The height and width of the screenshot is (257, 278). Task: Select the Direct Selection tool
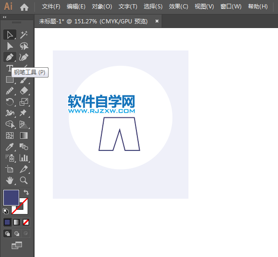pyautogui.click(x=10, y=46)
